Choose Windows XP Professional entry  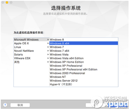84,66
